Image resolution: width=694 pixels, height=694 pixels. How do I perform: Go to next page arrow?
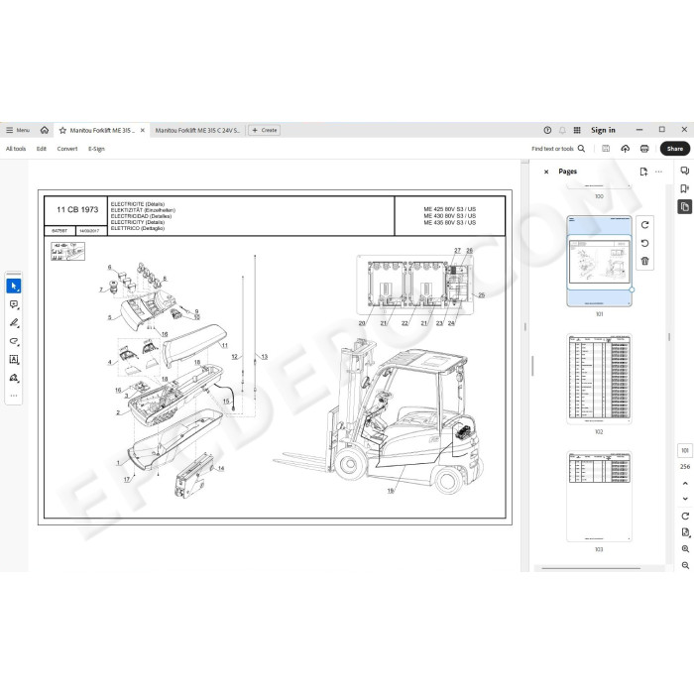(685, 499)
